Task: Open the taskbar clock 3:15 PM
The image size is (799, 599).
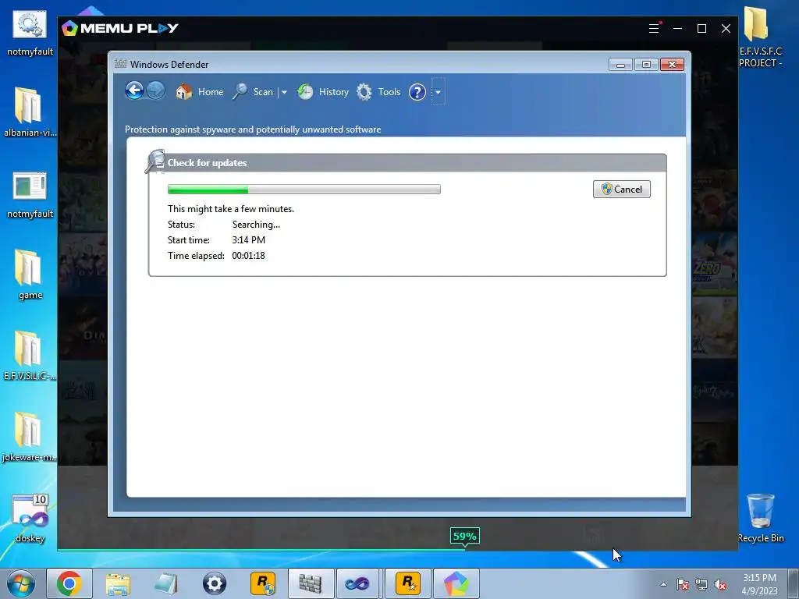Action: (x=759, y=583)
